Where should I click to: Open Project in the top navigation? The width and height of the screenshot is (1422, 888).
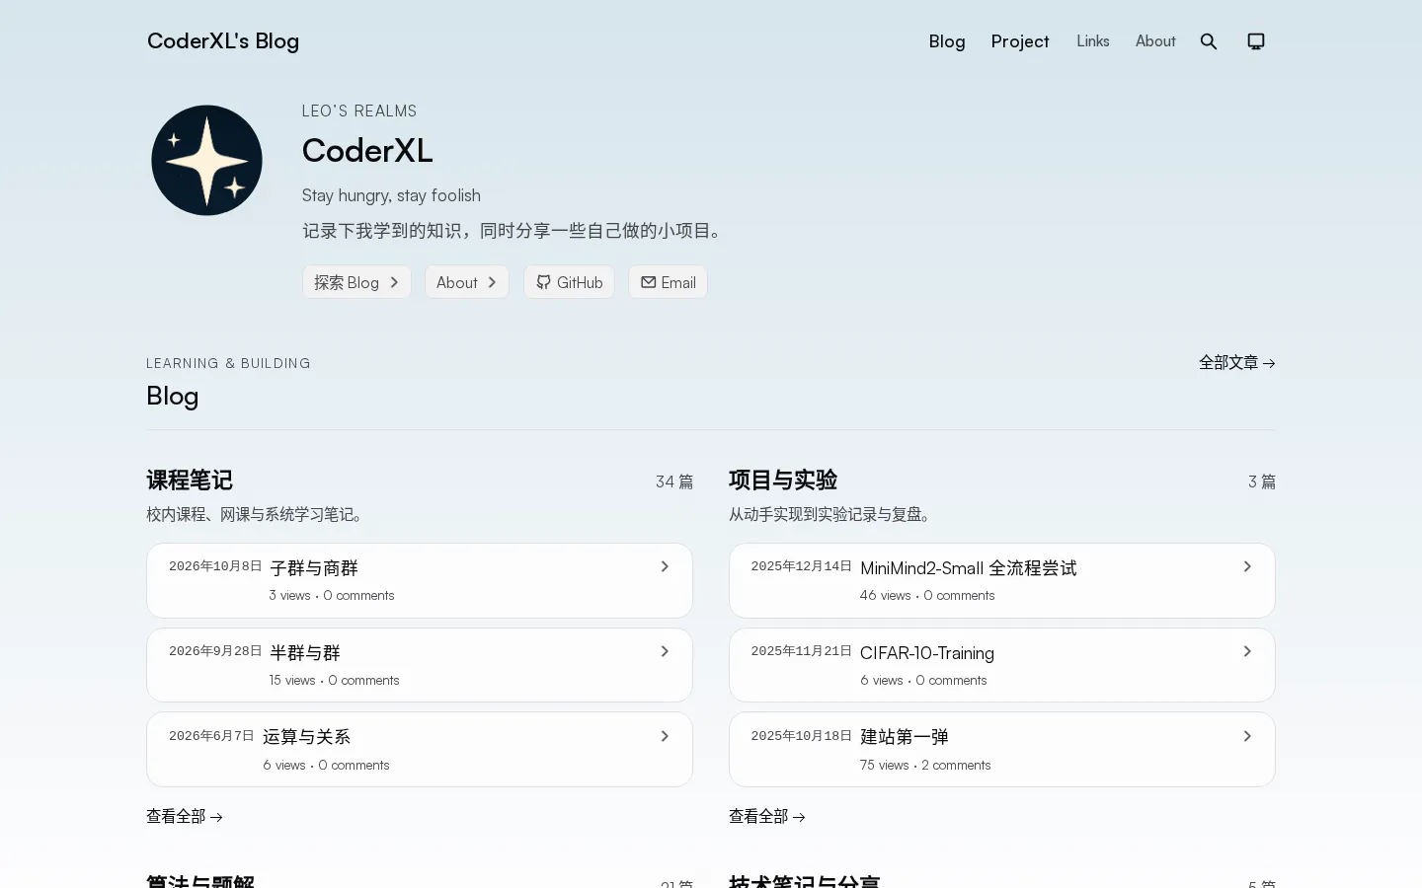[1020, 41]
